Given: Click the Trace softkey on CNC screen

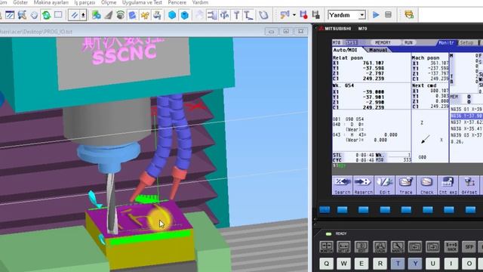Looking at the screenshot, I should [406, 186].
